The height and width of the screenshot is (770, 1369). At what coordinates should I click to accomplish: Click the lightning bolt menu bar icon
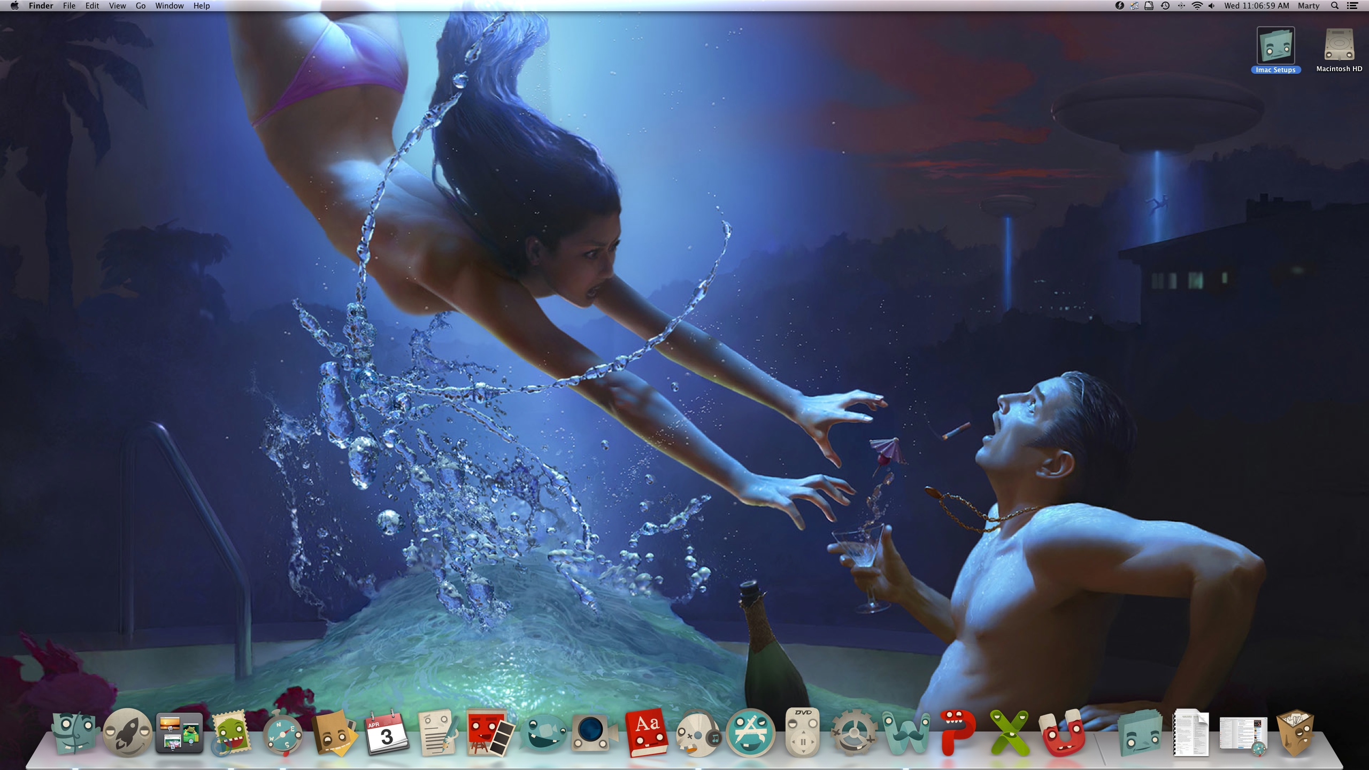(x=1119, y=6)
